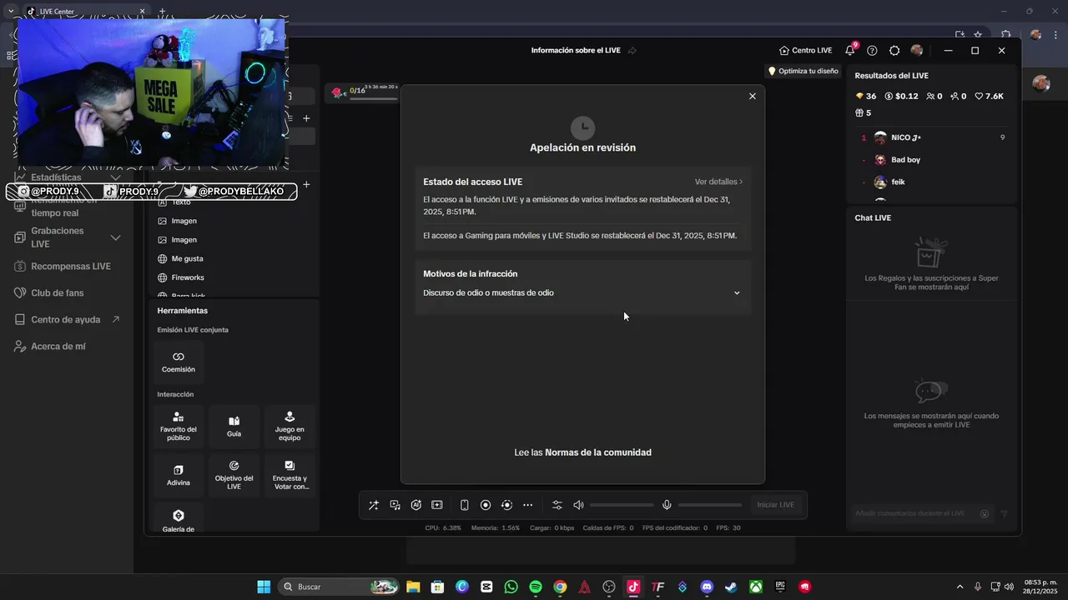The image size is (1068, 600).
Task: Open Discord from the taskbar
Action: 707,587
